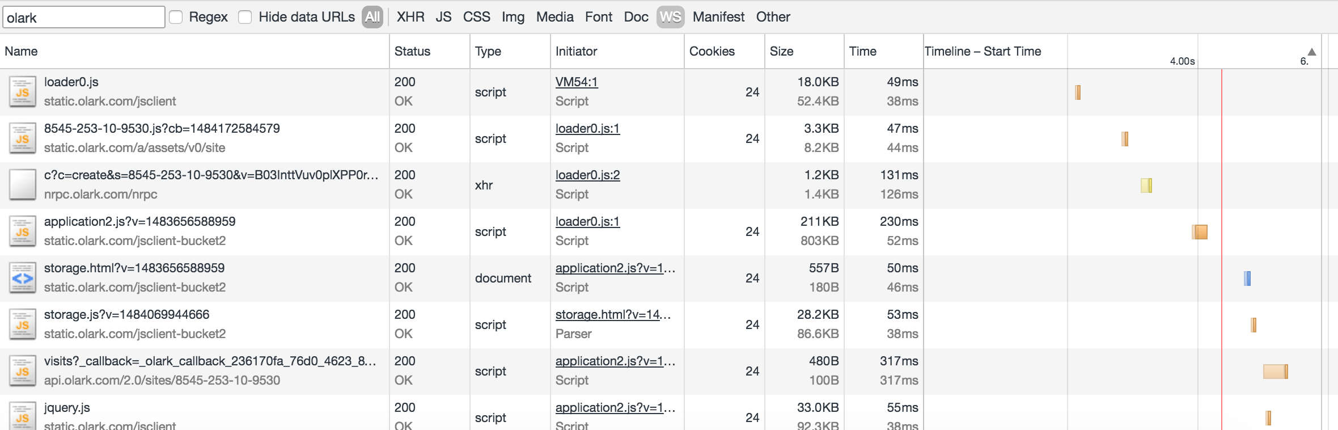Click the HTML document icon for storage.html

23,278
